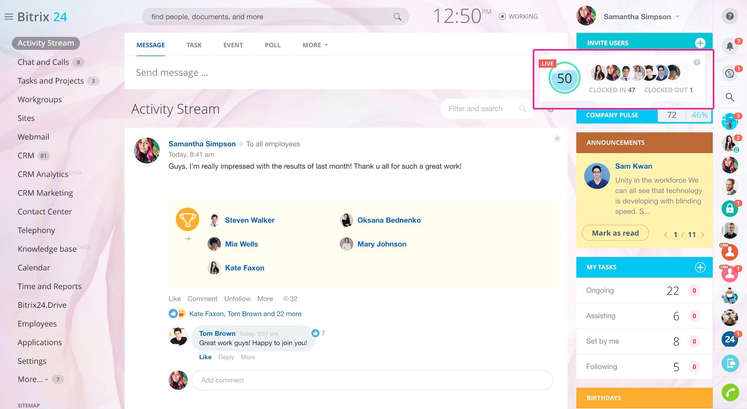Open Kate Faxon, Tom Brown and 22 more likes list
The height and width of the screenshot is (409, 747).
(x=245, y=314)
